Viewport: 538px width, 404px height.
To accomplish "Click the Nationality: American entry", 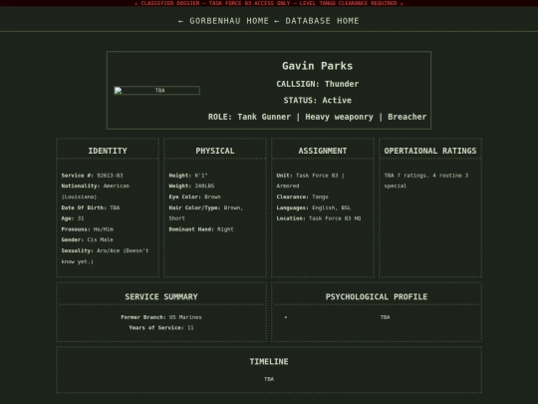I will tap(96, 192).
